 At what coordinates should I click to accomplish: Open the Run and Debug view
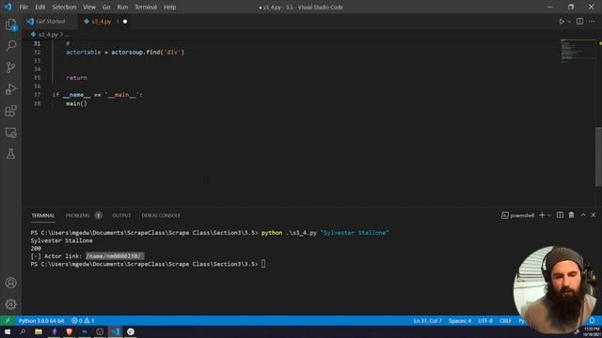click(x=10, y=89)
